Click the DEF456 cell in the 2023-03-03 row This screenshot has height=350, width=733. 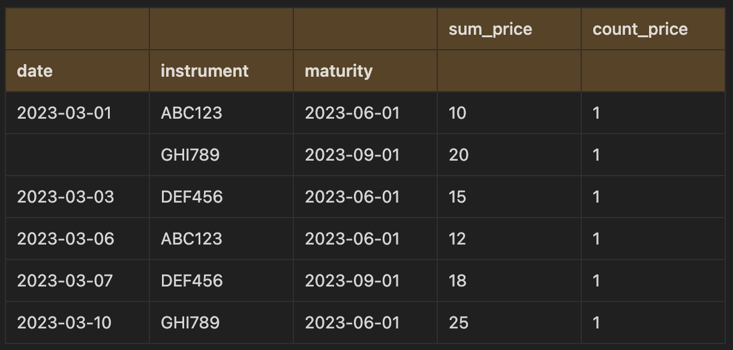point(221,197)
